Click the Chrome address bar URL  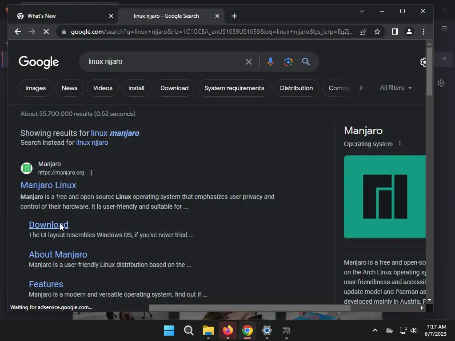(x=212, y=32)
